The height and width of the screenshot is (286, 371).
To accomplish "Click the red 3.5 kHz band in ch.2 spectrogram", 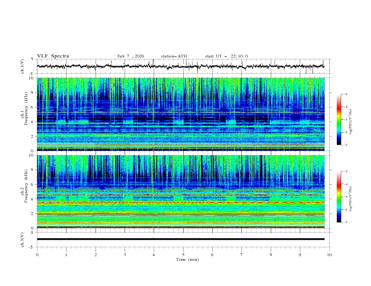I will pyautogui.click(x=180, y=203).
